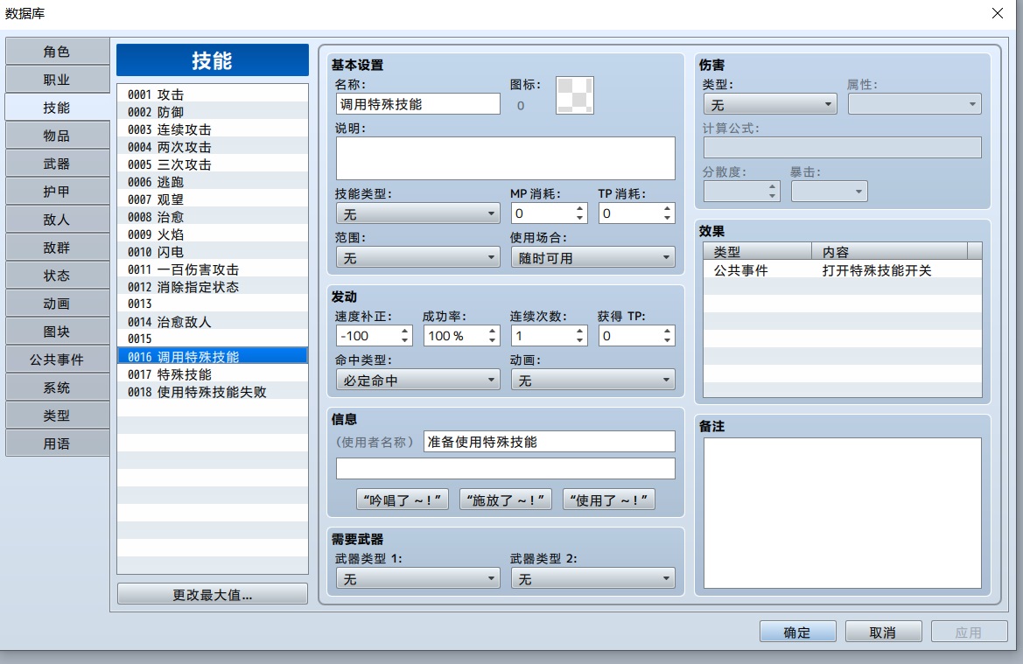Switch to the 敌群 tab

[57, 248]
